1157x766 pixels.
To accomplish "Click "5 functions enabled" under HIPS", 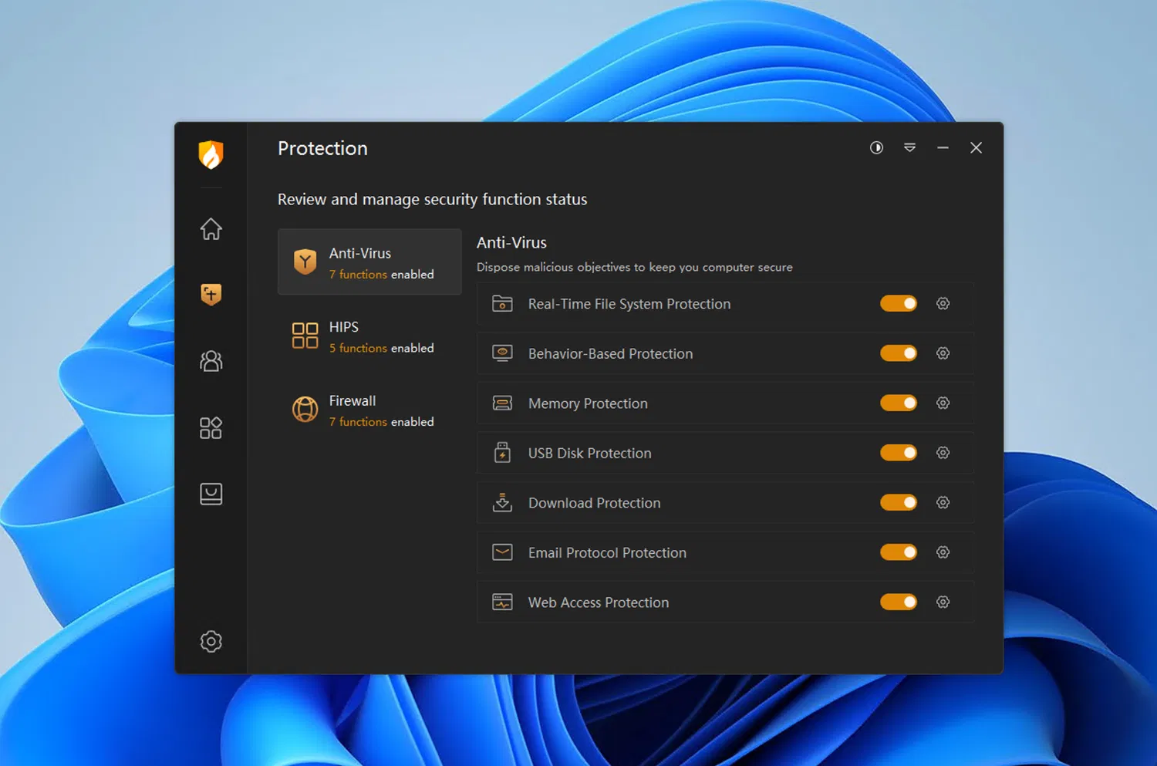I will 381,348.
